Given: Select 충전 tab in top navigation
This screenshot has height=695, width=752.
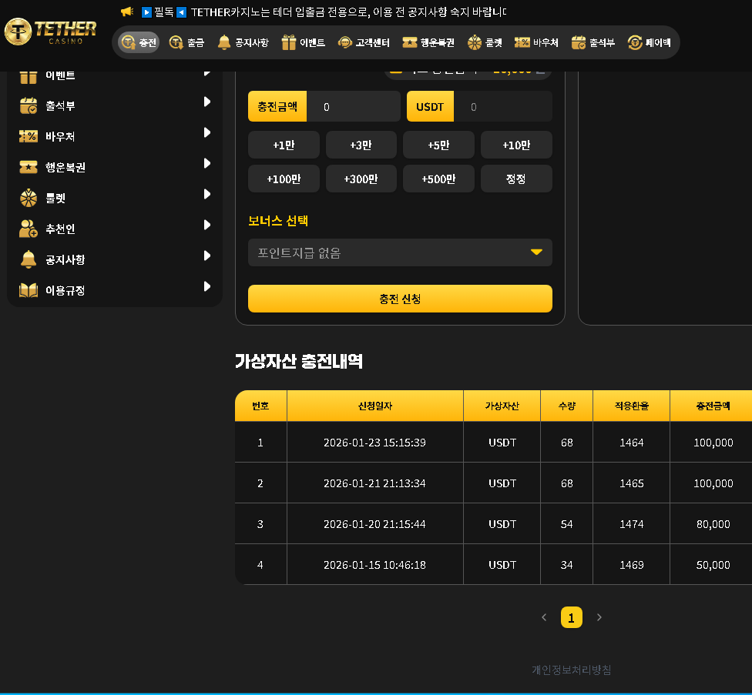Looking at the screenshot, I should coord(139,43).
